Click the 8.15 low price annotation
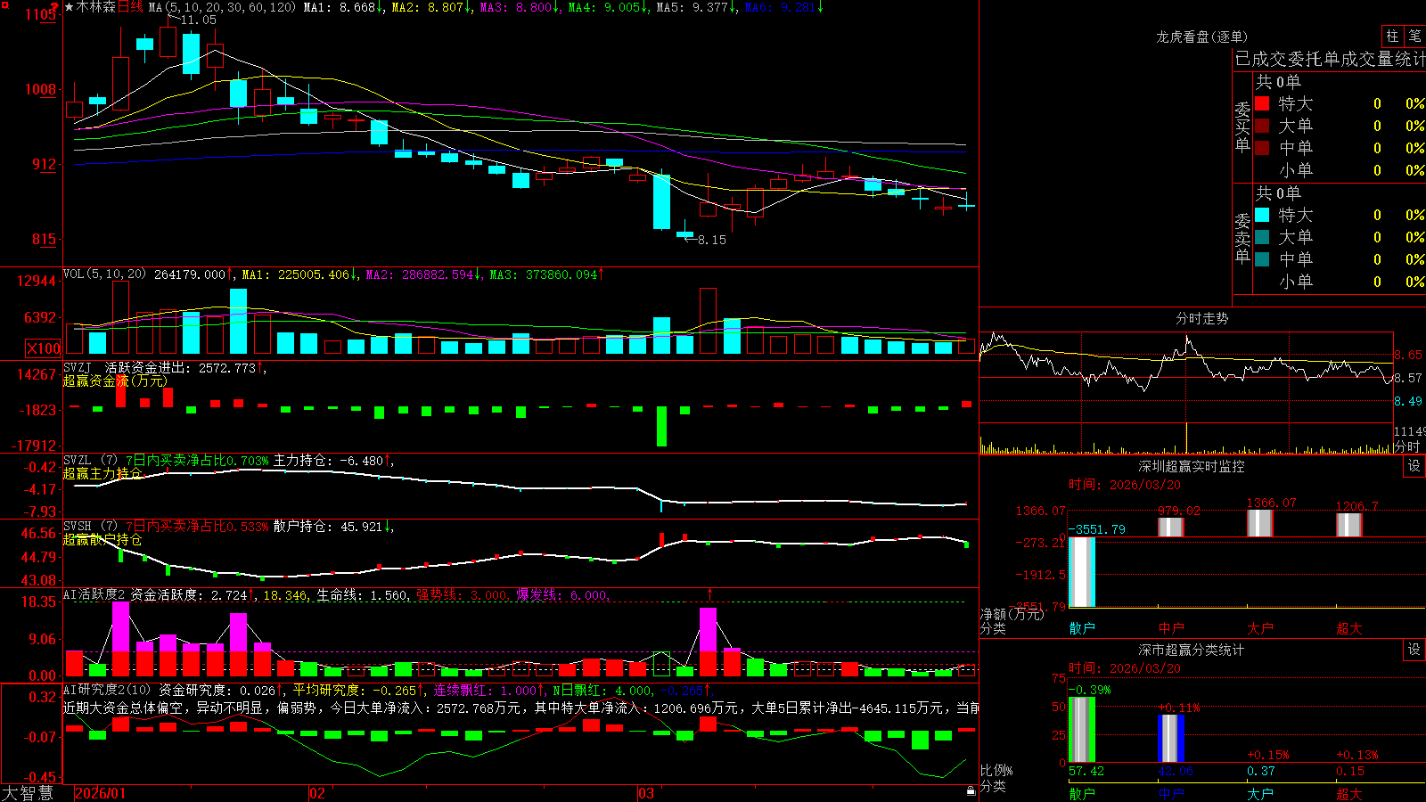The height and width of the screenshot is (802, 1426). [x=711, y=240]
